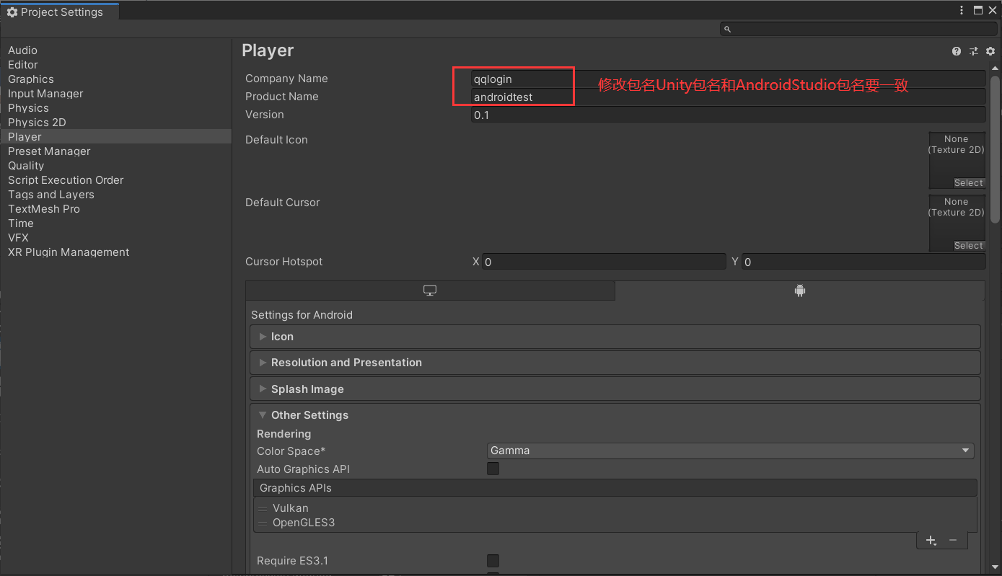The height and width of the screenshot is (576, 1002).
Task: Enable the Auto Graphics API checkbox
Action: (x=493, y=469)
